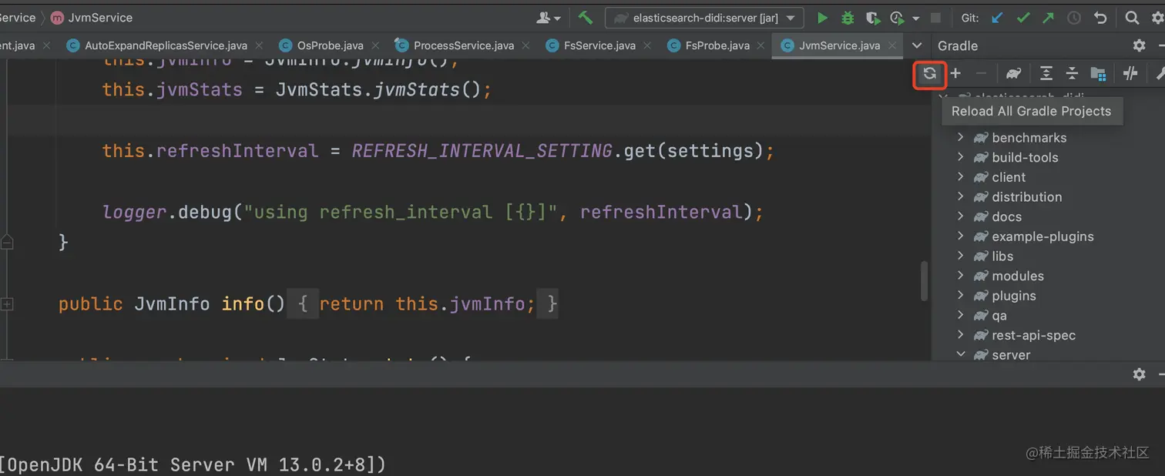This screenshot has height=476, width=1165.
Task: Open Search Everywhere magnifier
Action: (x=1132, y=18)
